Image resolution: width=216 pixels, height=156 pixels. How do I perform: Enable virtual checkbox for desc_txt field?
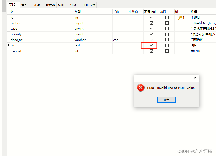167,40
